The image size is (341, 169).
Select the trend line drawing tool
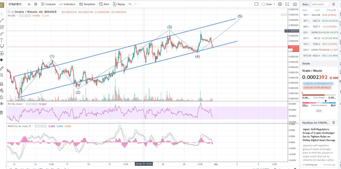coord(2,20)
